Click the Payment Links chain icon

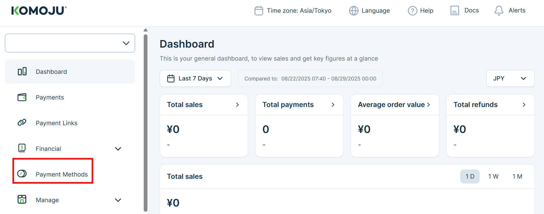tap(22, 123)
